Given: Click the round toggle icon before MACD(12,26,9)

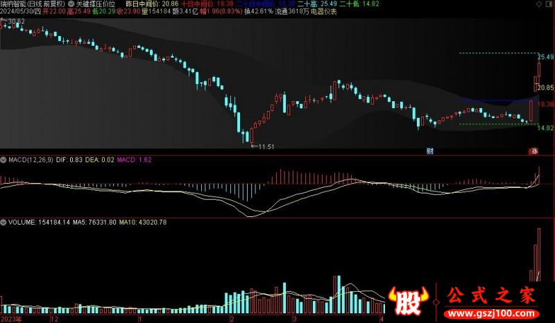Looking at the screenshot, I should pos(3,159).
